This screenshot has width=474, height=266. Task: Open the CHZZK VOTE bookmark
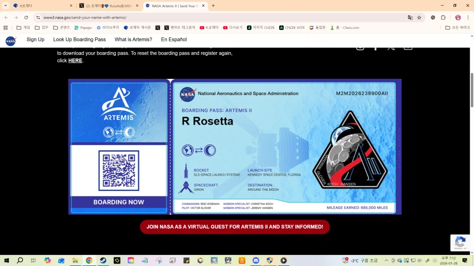point(292,27)
